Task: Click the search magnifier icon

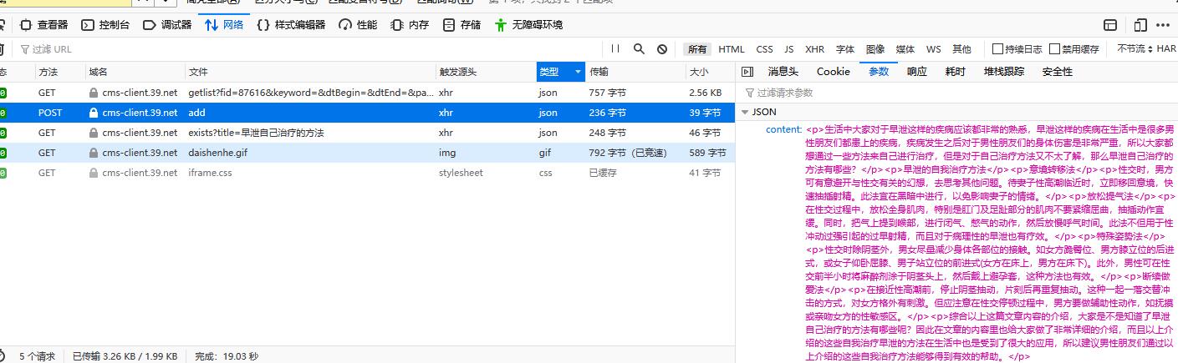Action: [x=639, y=49]
